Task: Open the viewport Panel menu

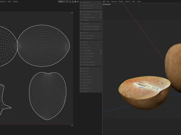Action: (x=139, y=1)
